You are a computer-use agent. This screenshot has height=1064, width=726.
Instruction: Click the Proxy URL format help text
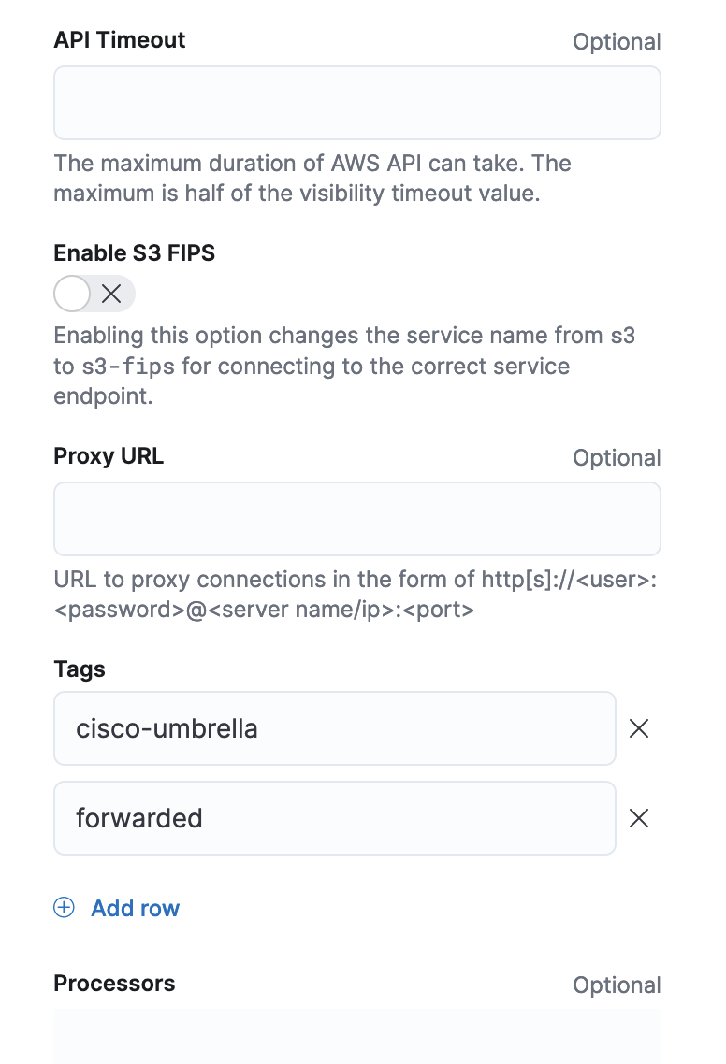pyautogui.click(x=356, y=595)
